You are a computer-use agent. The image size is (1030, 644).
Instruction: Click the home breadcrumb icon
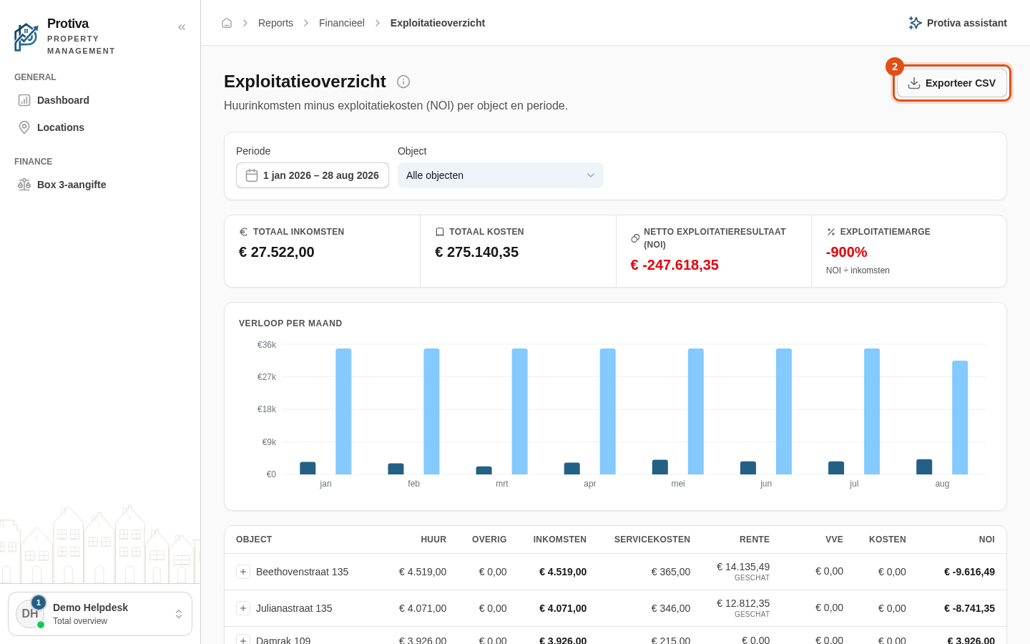pos(227,23)
